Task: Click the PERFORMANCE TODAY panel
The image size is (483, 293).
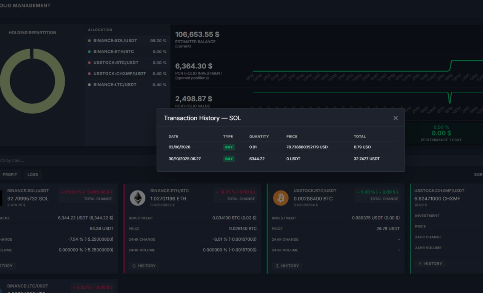Action: [441, 133]
